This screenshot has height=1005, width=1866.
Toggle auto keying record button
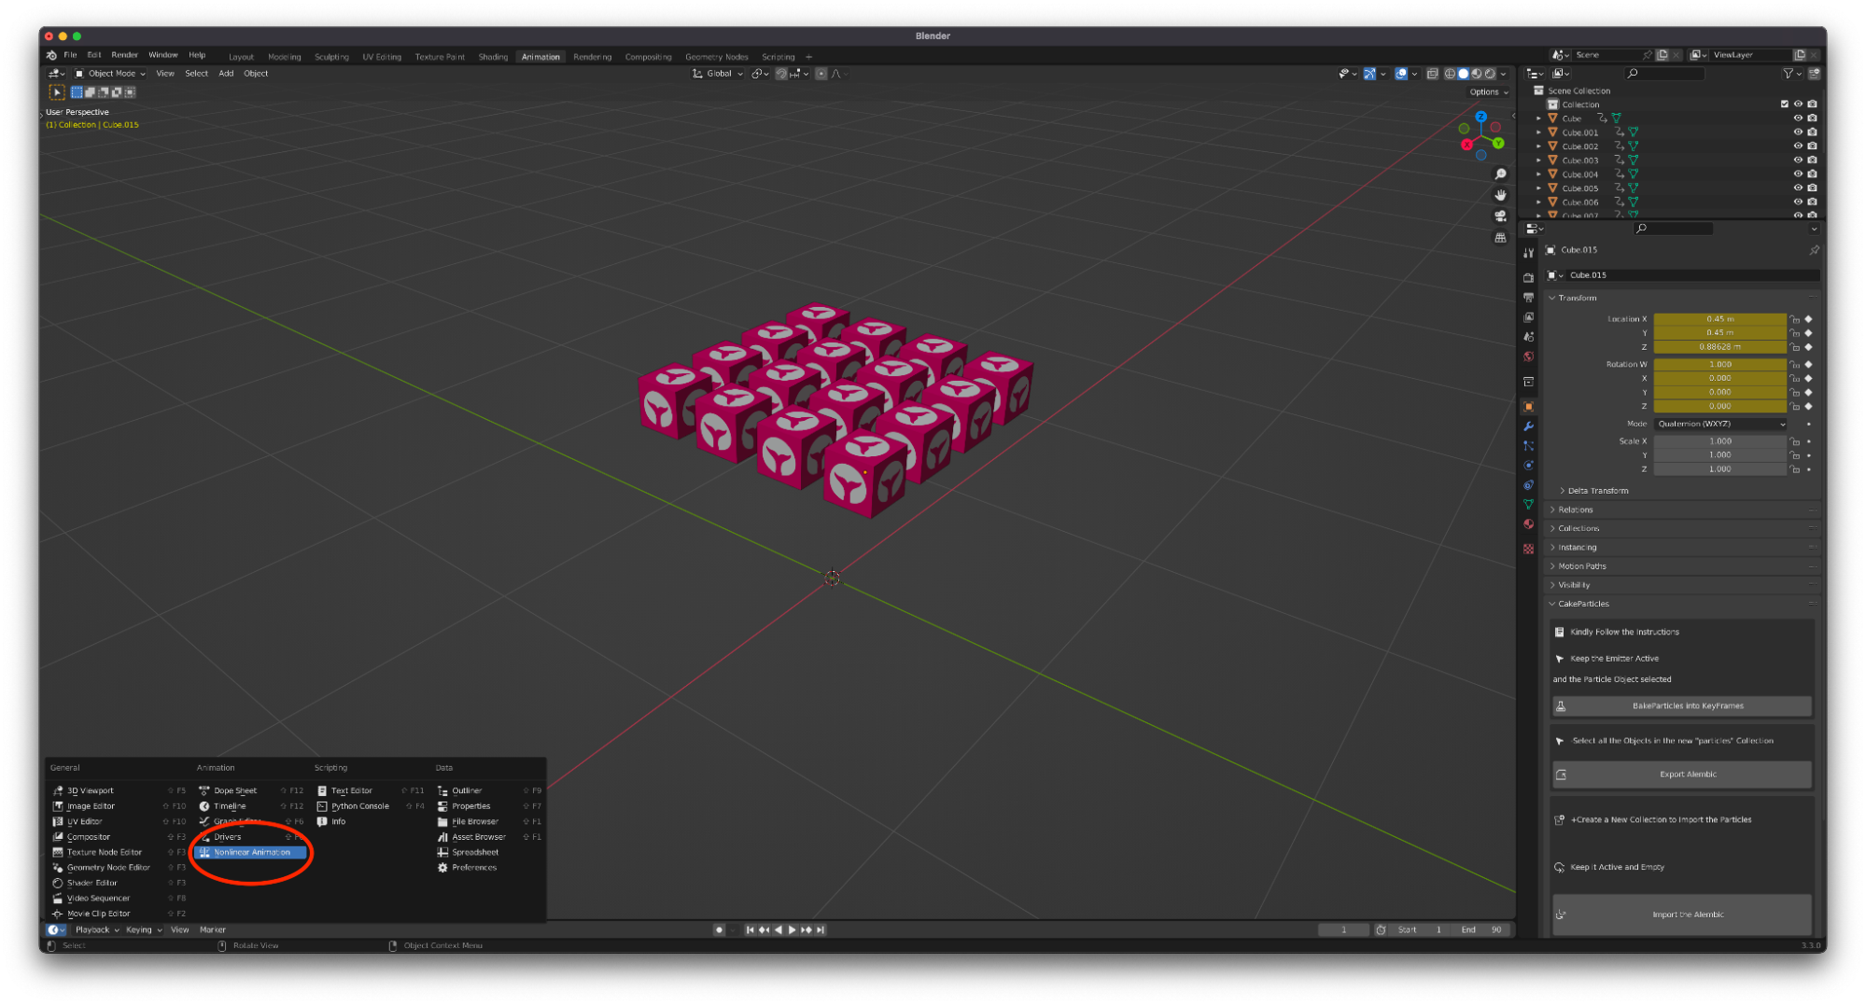(719, 929)
